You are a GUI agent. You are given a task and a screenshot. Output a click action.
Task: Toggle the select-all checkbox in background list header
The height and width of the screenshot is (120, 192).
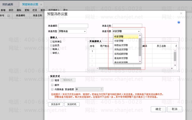(x=8, y=16)
